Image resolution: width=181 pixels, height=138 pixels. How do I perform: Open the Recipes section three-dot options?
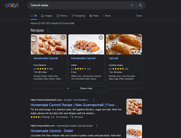pos(48,30)
